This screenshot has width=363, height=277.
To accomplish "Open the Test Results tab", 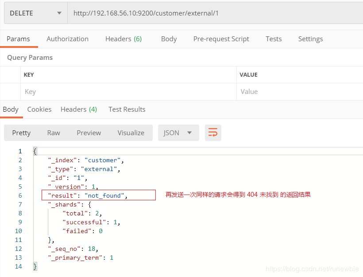I will [x=127, y=109].
